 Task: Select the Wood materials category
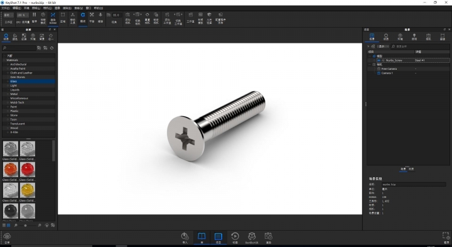14,128
